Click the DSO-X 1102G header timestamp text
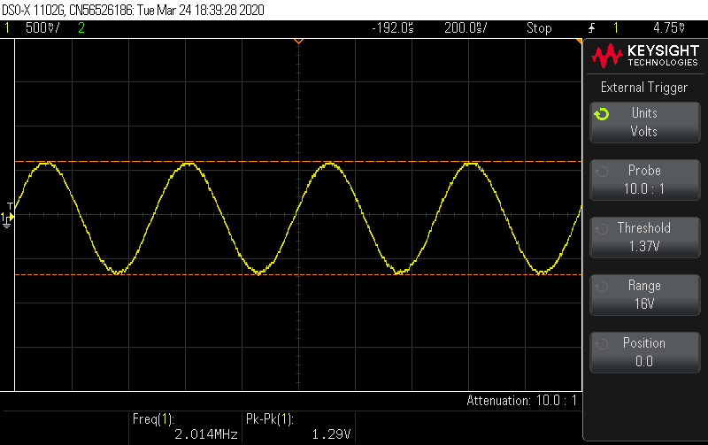 [134, 10]
